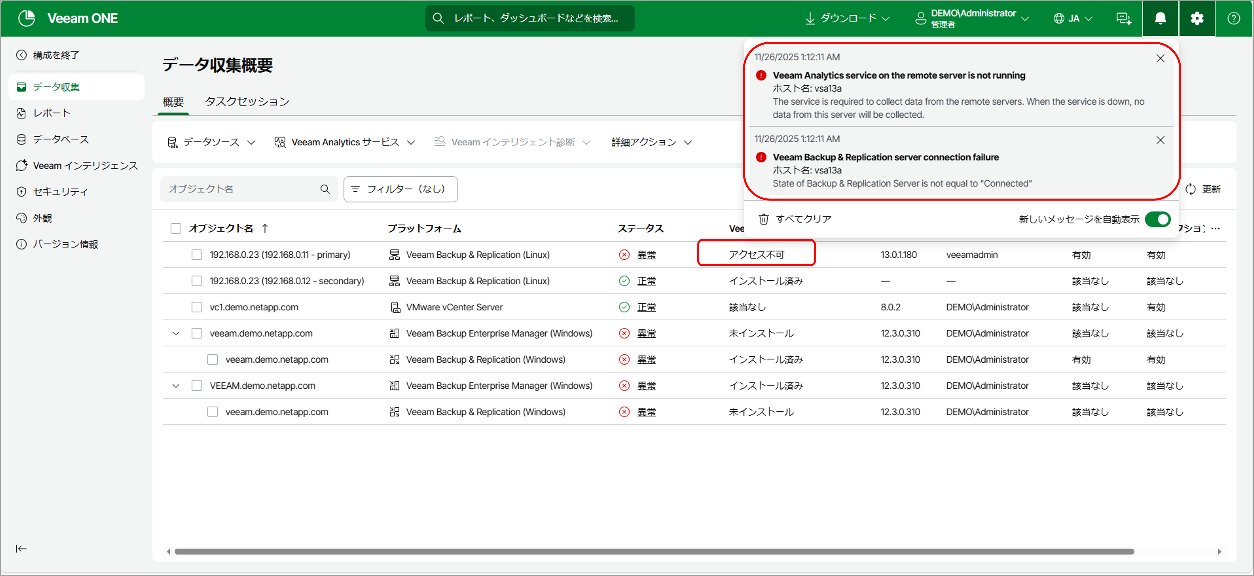
Task: Toggle 新しいメッセージを自動表示 switch off
Action: point(1158,219)
